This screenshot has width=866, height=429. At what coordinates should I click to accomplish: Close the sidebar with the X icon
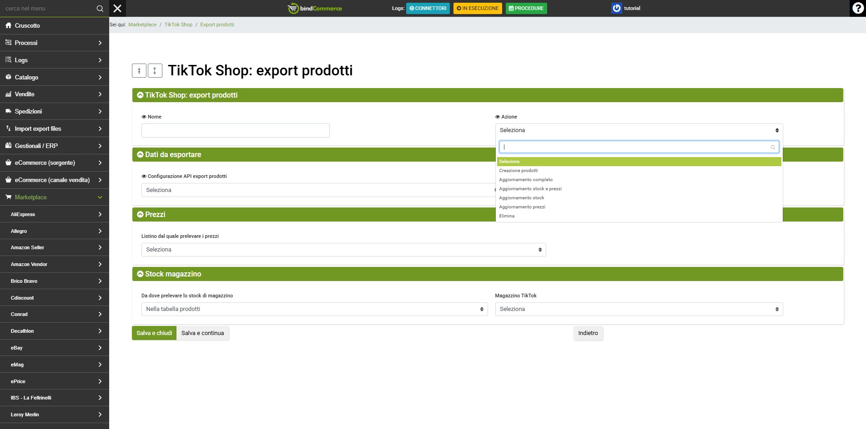(117, 8)
